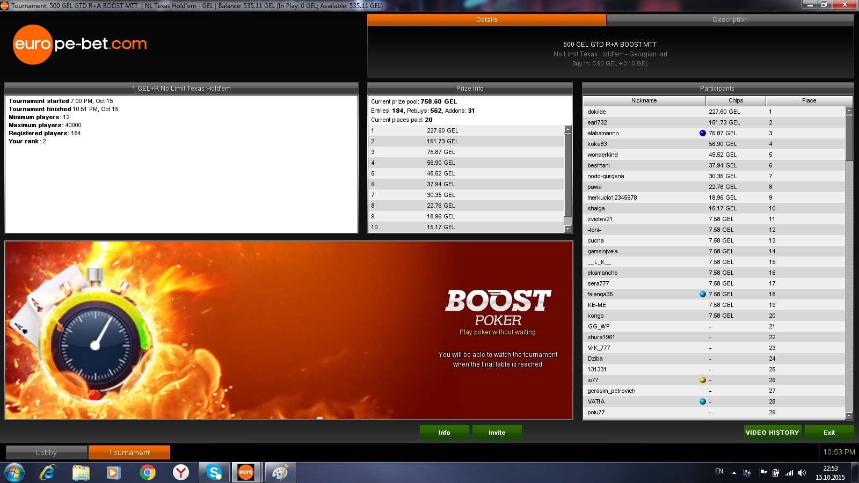Open the media player taskbar icon
The width and height of the screenshot is (859, 483).
pyautogui.click(x=113, y=473)
